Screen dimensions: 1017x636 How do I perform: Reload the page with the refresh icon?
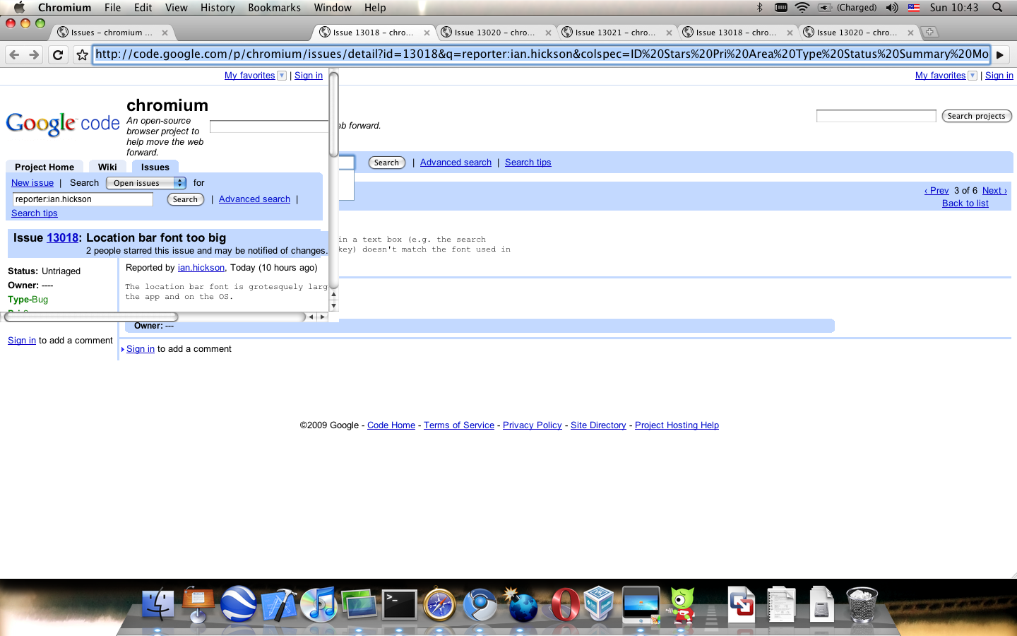(58, 54)
